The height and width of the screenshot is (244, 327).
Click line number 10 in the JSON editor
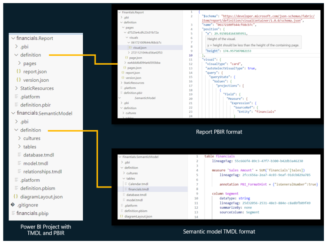tap(191, 55)
